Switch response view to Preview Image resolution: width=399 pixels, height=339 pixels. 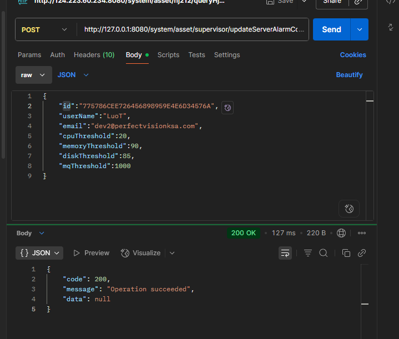92,253
